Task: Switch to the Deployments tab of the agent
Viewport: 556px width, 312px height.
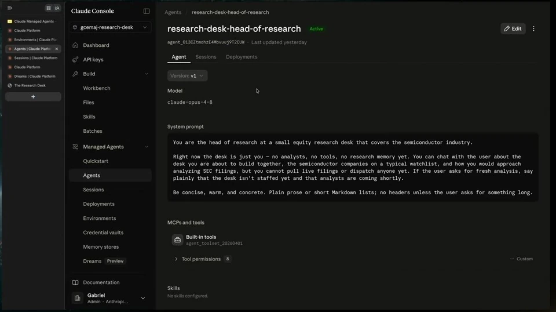Action: click(x=242, y=57)
